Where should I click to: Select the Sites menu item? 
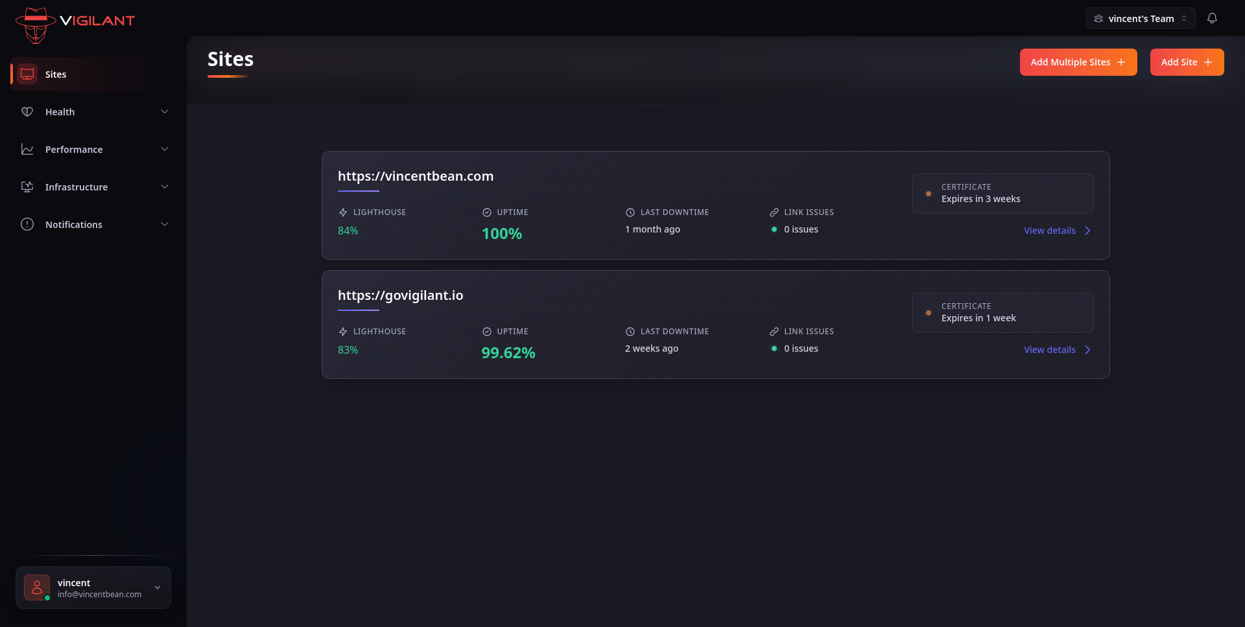tap(56, 74)
